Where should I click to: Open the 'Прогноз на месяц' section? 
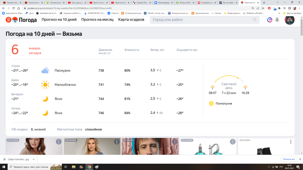pyautogui.click(x=97, y=20)
